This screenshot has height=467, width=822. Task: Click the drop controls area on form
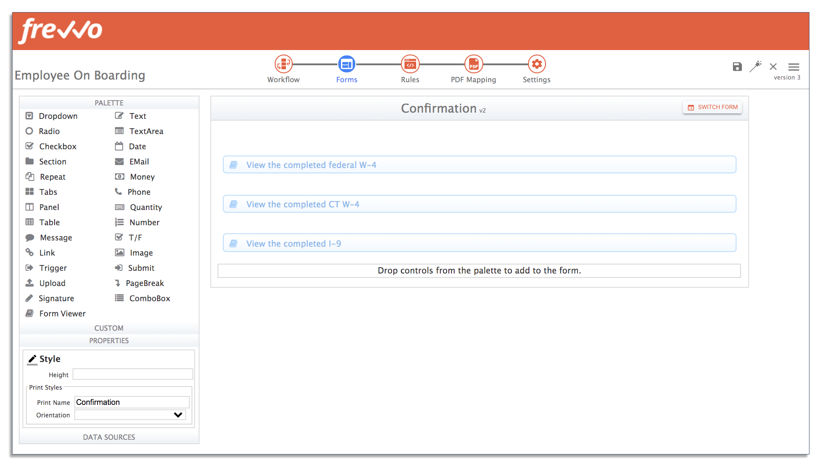pos(479,271)
